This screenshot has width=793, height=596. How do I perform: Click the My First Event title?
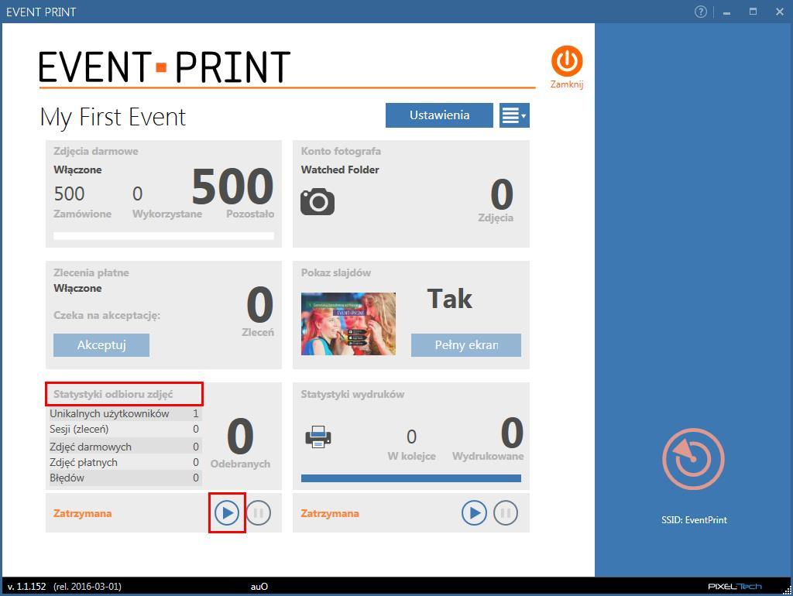click(x=113, y=118)
